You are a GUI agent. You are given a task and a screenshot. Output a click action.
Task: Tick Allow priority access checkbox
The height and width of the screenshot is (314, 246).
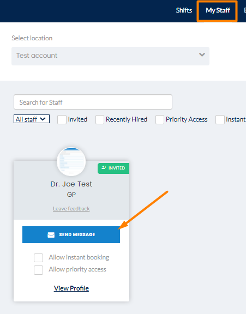(x=39, y=270)
